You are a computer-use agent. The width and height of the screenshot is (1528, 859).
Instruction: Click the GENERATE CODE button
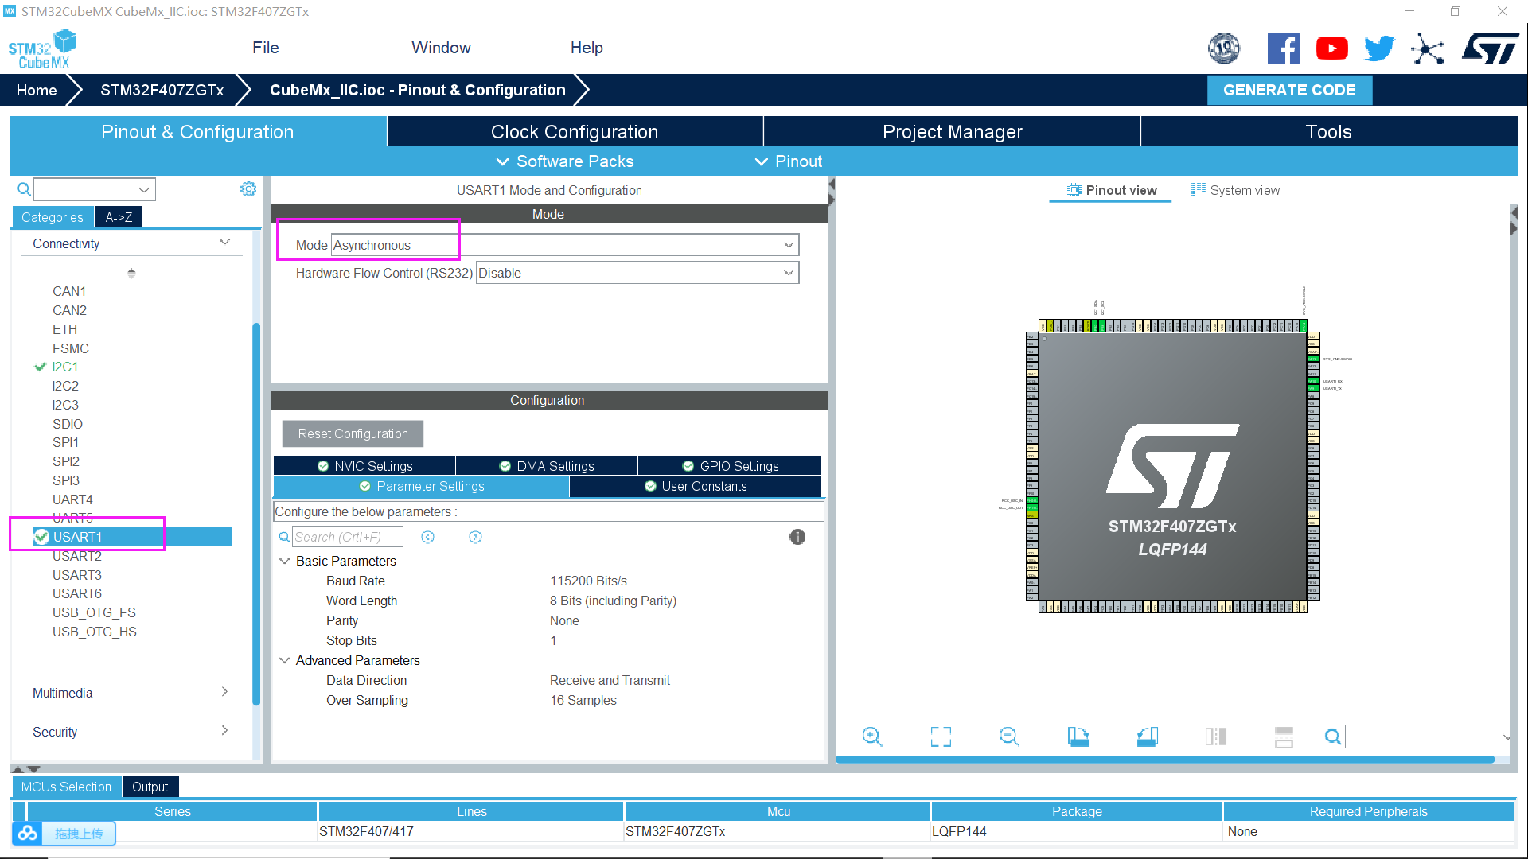1289,90
